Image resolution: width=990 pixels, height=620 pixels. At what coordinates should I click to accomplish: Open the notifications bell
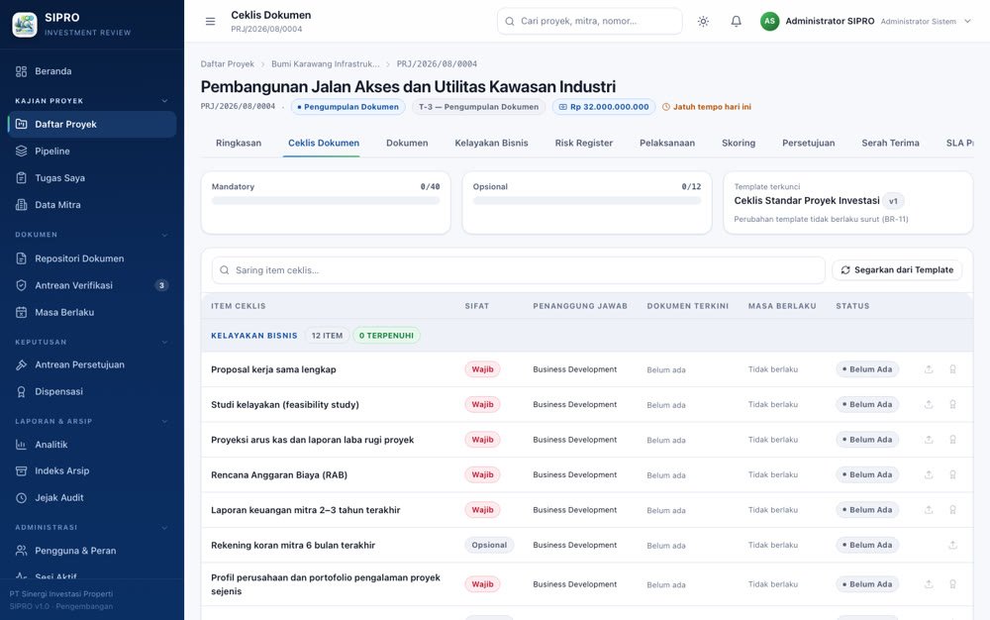[x=737, y=21]
